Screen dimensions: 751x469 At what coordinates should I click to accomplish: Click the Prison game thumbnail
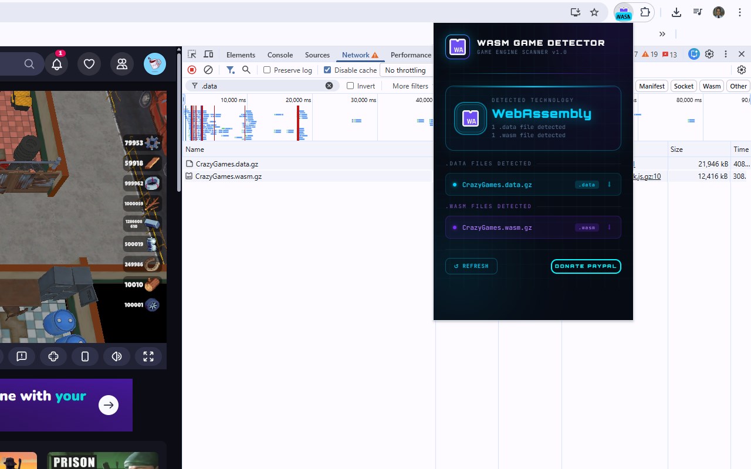coord(102,460)
